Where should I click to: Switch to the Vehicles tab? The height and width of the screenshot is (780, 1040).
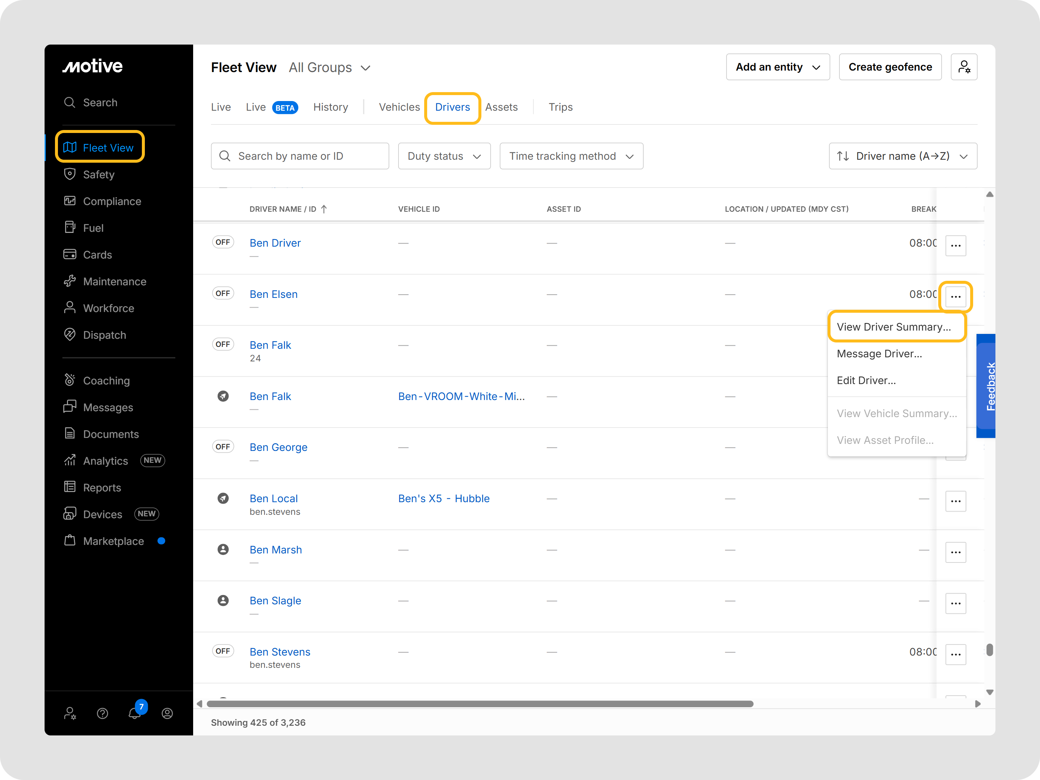click(399, 107)
